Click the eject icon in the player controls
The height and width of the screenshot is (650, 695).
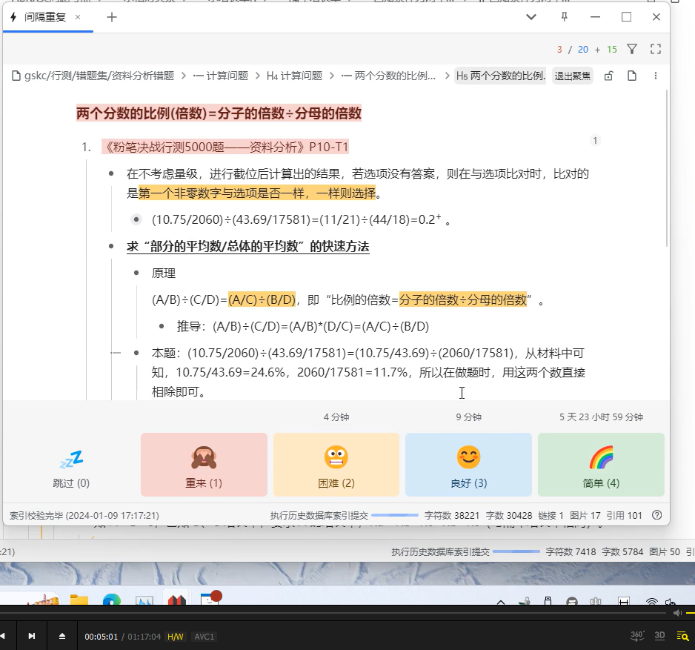[x=62, y=636]
